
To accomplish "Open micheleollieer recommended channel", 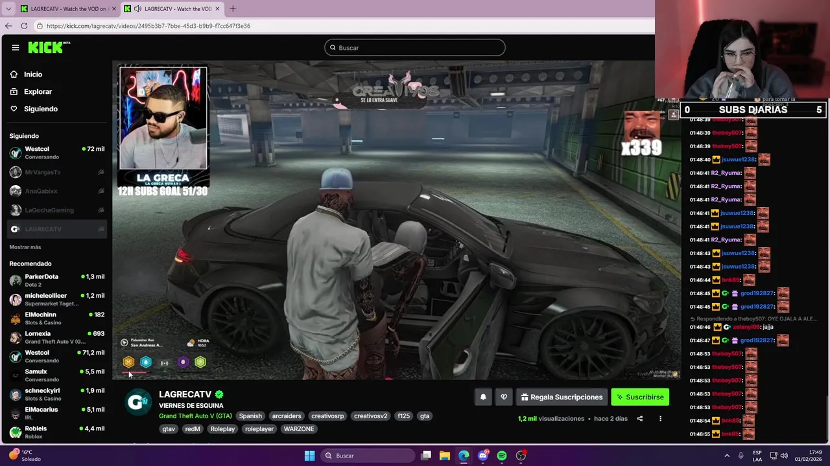I will click(x=56, y=299).
